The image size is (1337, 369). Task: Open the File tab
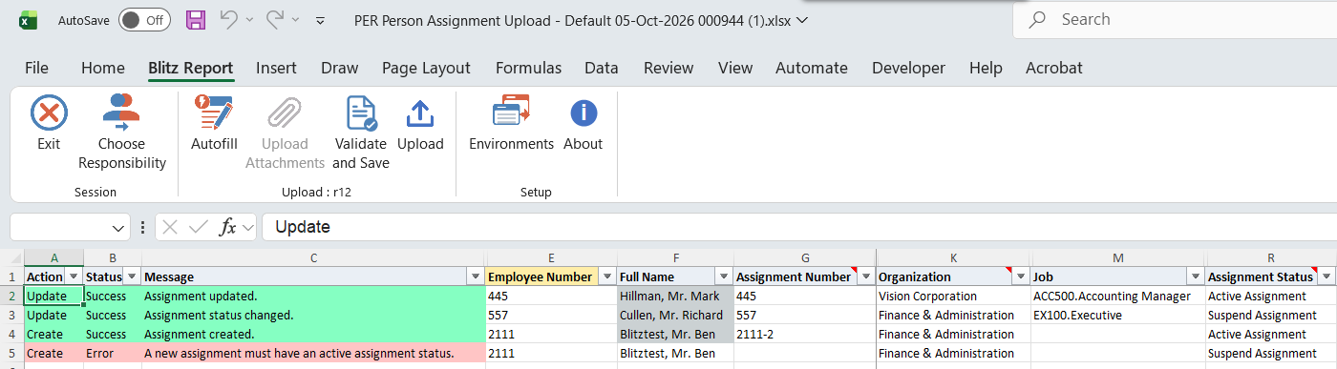36,68
